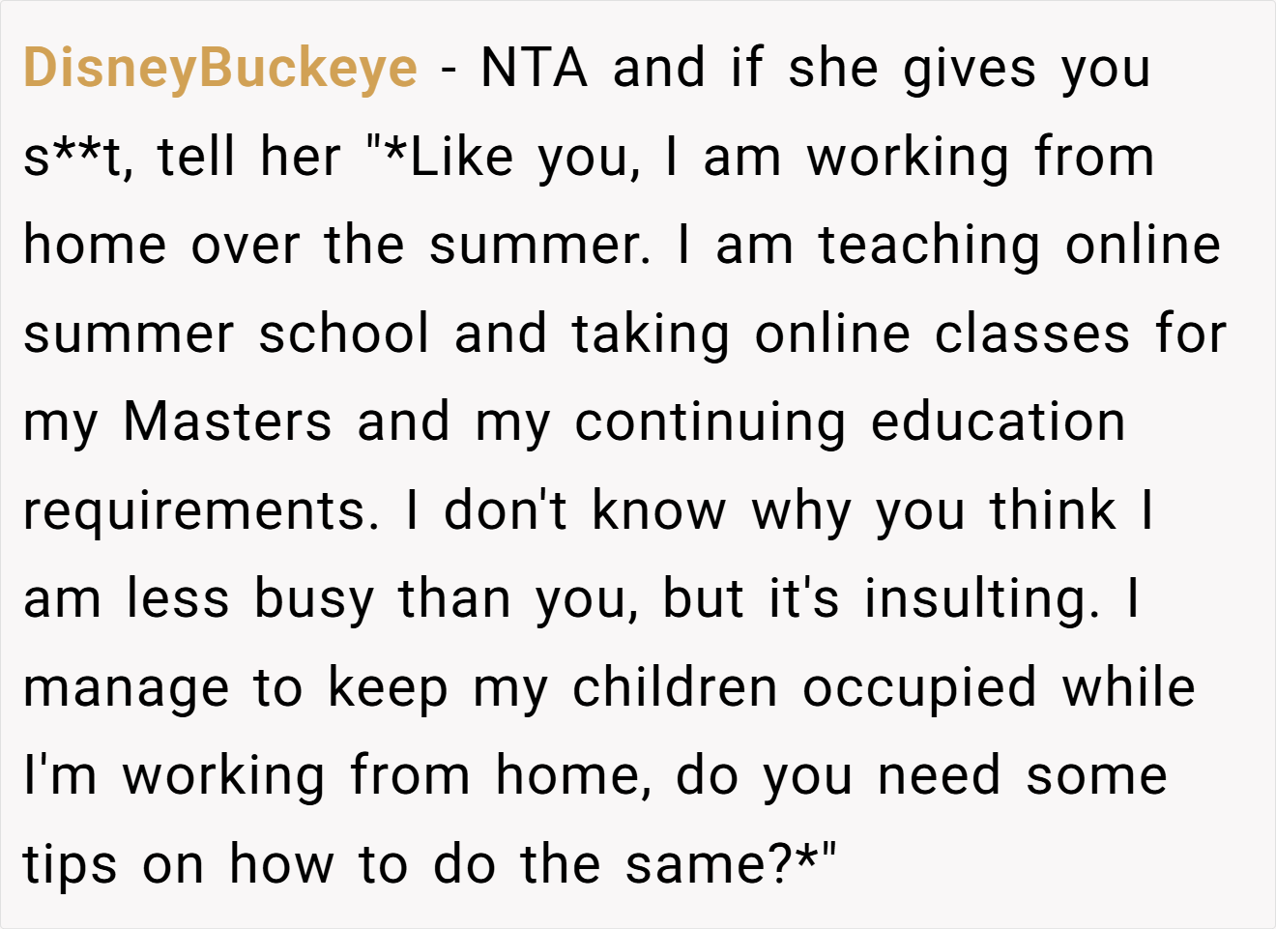This screenshot has height=929, width=1276.
Task: Open the DisneyBuckeye username link
Action: pos(220,70)
